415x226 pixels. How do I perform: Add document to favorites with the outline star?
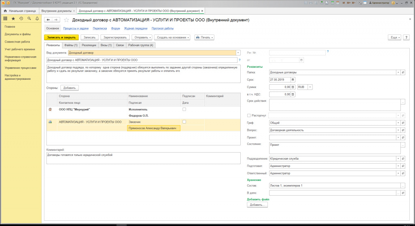66,20
